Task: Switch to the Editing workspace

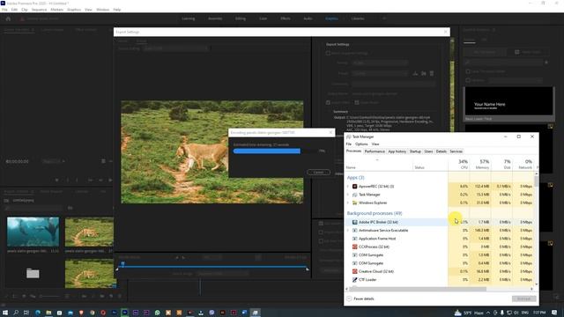Action: pyautogui.click(x=241, y=18)
